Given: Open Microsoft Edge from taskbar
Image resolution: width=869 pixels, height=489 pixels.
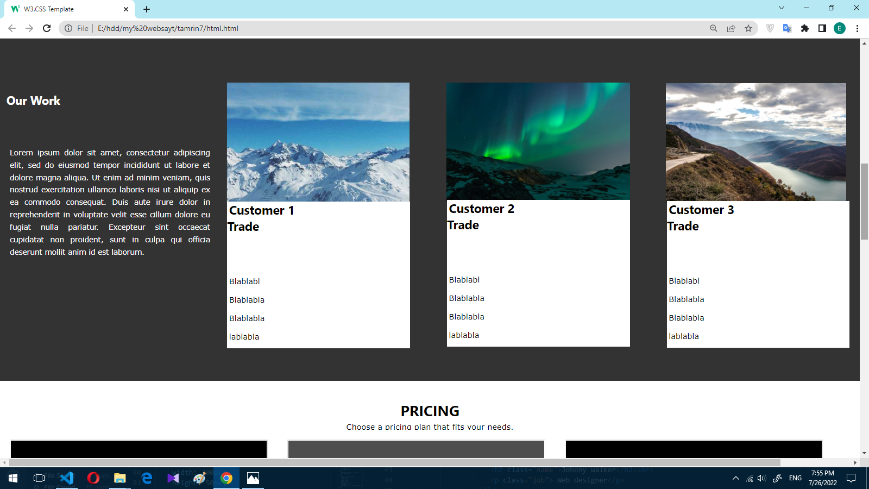Looking at the screenshot, I should click(147, 478).
